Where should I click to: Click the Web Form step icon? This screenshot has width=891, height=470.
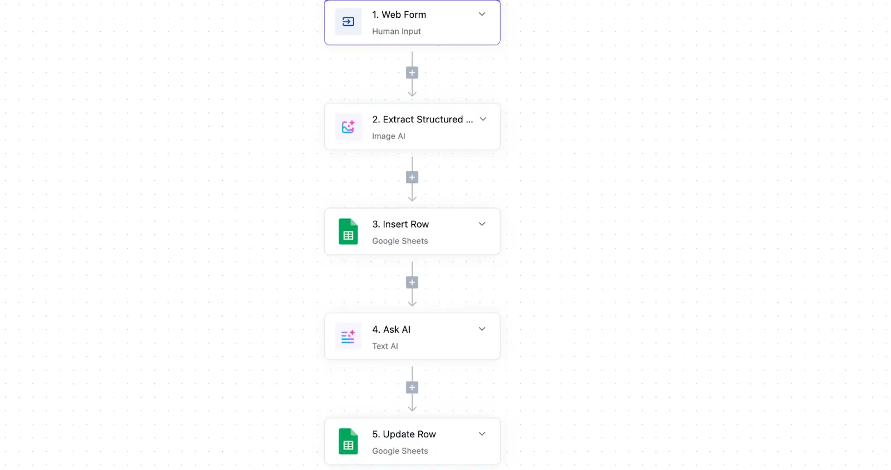(x=347, y=22)
